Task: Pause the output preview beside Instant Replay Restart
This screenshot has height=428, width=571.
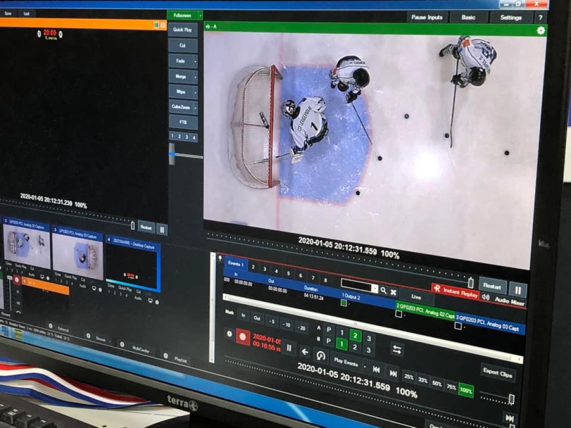Action: coord(518,290)
